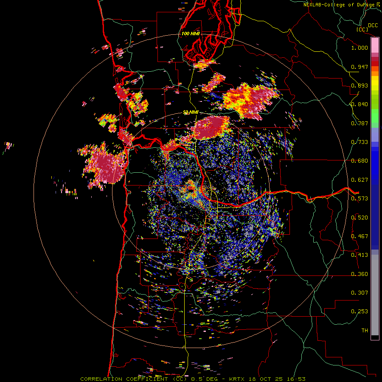
Task: Click the CORRELATION COEFFICIENT (CC) caption text
Action: [x=134, y=379]
